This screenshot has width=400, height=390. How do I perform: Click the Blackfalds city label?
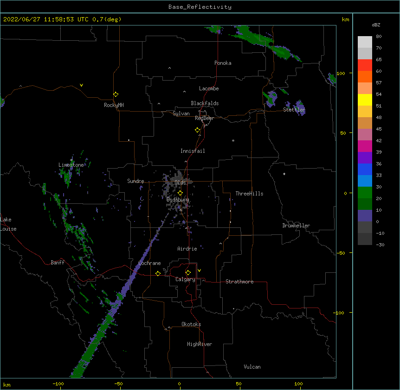click(205, 103)
